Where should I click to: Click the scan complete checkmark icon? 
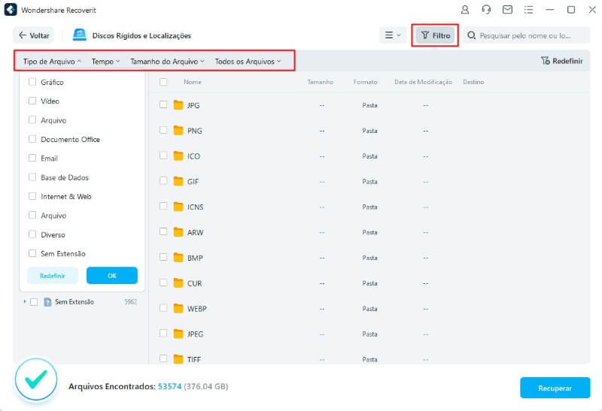tap(36, 379)
